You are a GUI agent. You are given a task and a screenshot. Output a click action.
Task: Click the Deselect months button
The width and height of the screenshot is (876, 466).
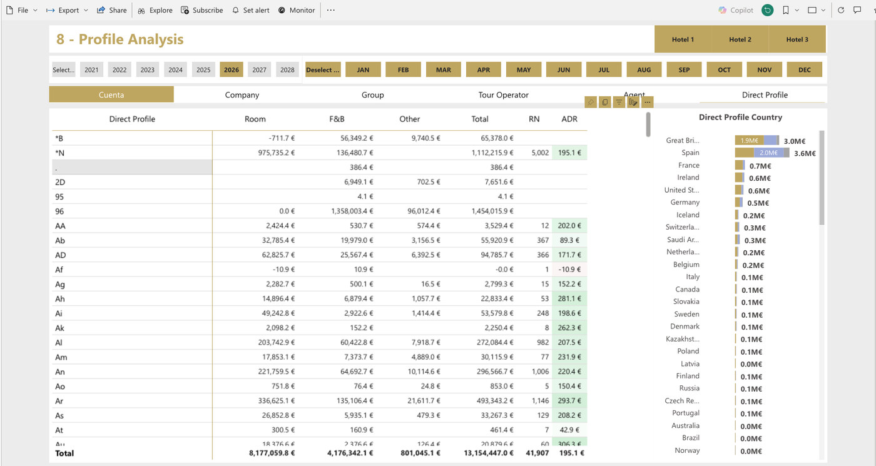tap(323, 69)
